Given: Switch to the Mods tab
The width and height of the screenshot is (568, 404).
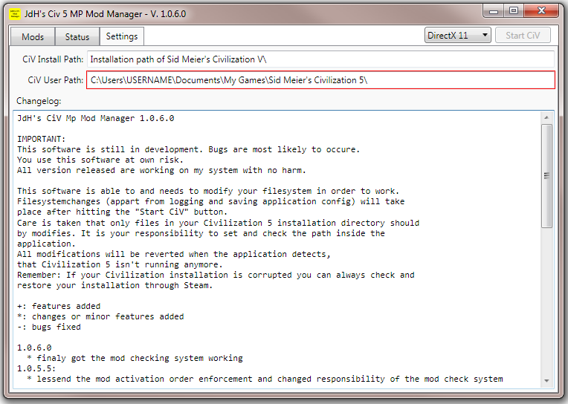Looking at the screenshot, I should coord(33,36).
